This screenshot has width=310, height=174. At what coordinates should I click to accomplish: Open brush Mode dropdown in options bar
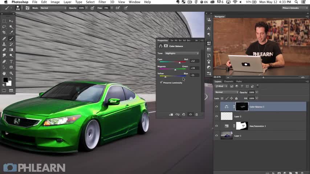click(x=53, y=8)
